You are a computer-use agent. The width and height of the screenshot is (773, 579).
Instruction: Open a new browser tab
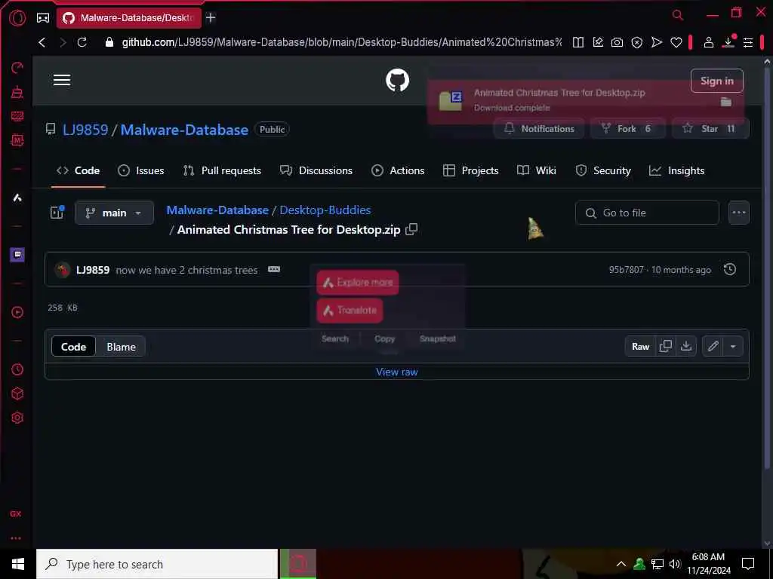[x=211, y=18]
